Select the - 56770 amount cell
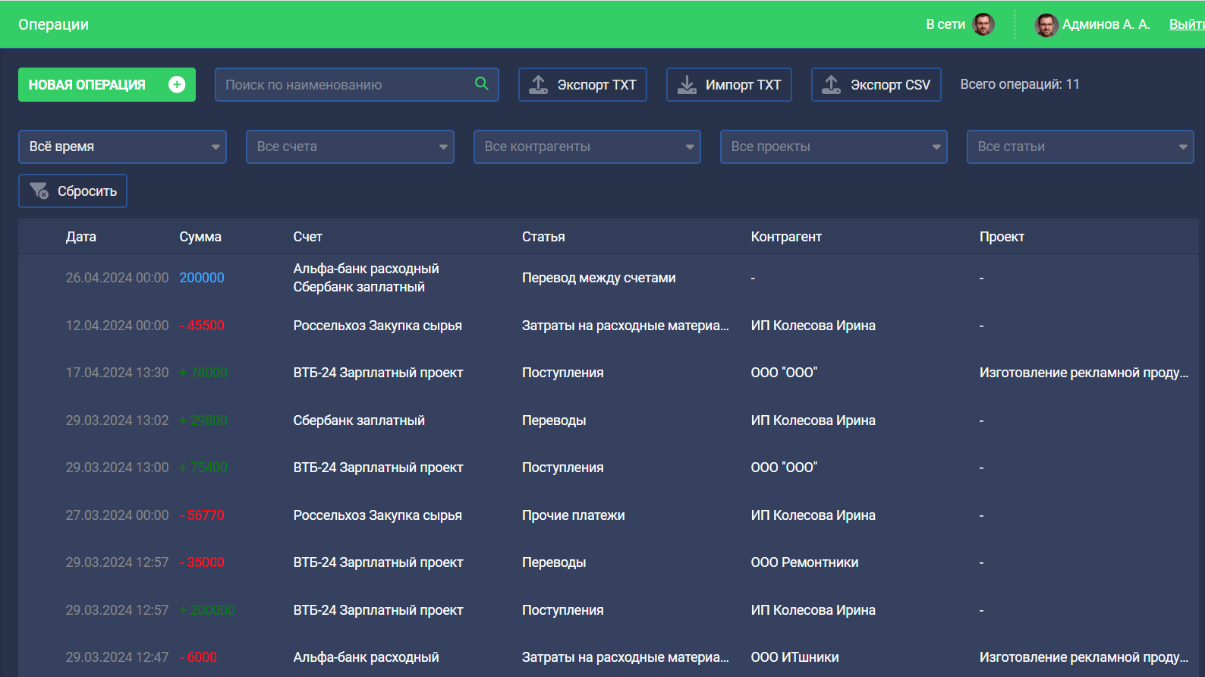1205x677 pixels. click(x=202, y=515)
